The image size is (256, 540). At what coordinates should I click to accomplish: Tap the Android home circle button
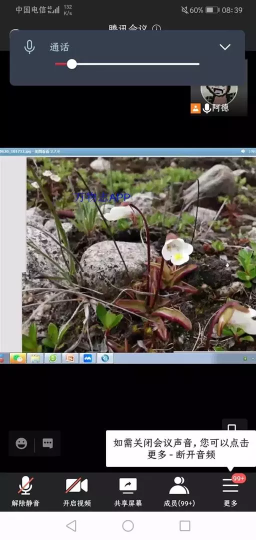click(x=128, y=526)
